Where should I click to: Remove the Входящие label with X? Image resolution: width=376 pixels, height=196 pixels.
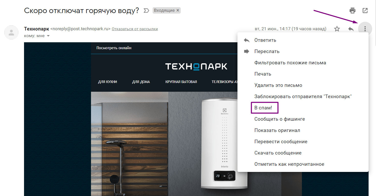(178, 10)
